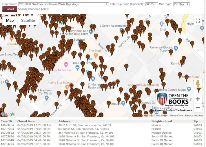Click The Stud bar marker icon
The width and height of the screenshot is (206, 147).
click(x=96, y=55)
